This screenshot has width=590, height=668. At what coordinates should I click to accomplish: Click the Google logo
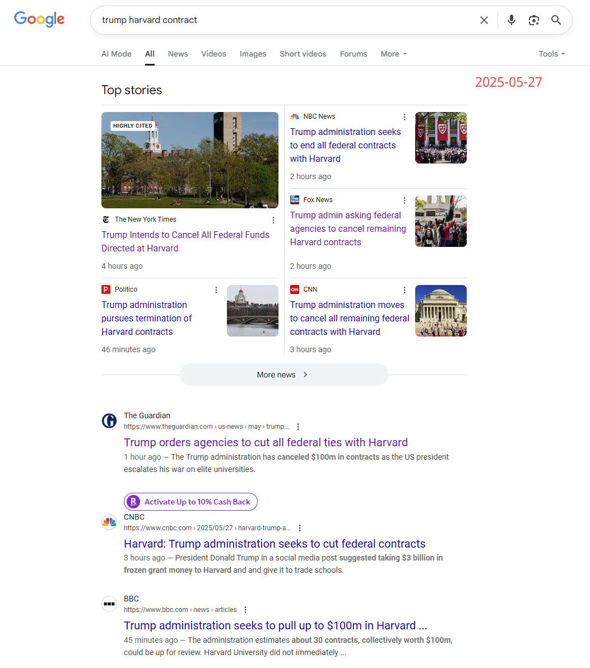39,19
